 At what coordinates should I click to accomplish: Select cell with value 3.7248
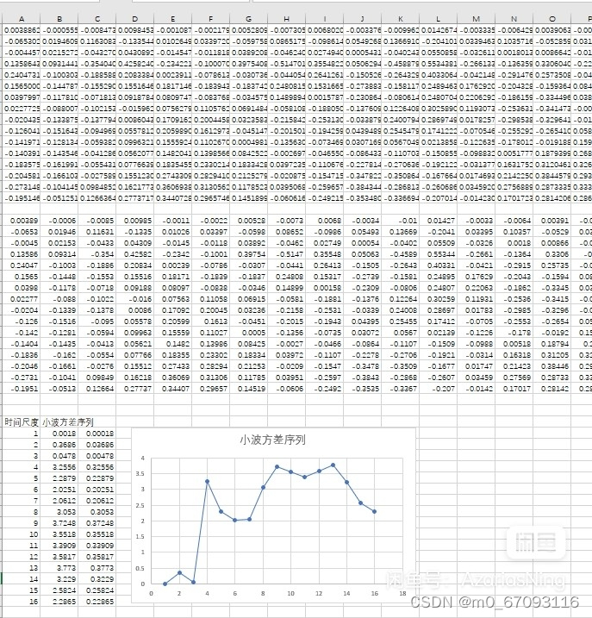click(x=59, y=523)
